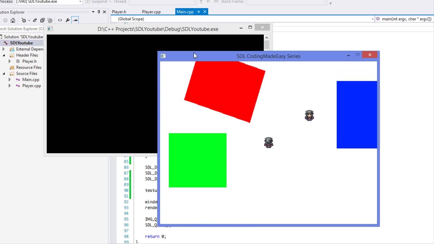Screen dimensions: 434x244
Task: Click the Header Files folder icon
Action: tap(12, 55)
